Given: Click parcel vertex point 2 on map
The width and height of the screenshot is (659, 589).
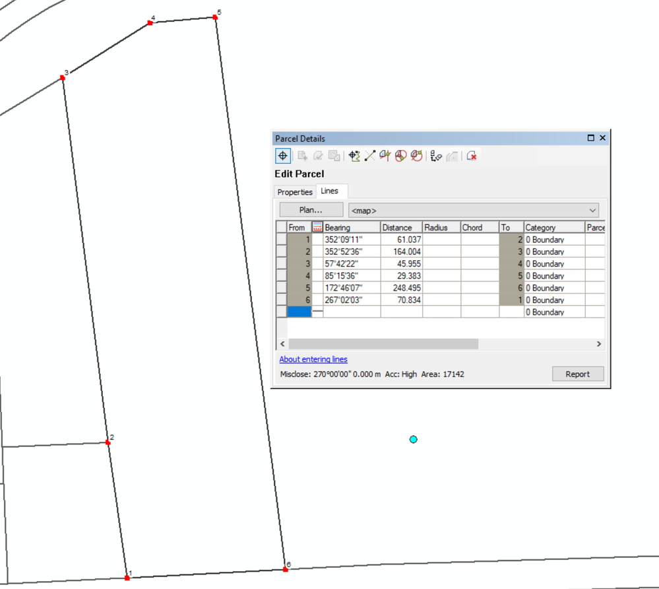Looking at the screenshot, I should tap(108, 442).
